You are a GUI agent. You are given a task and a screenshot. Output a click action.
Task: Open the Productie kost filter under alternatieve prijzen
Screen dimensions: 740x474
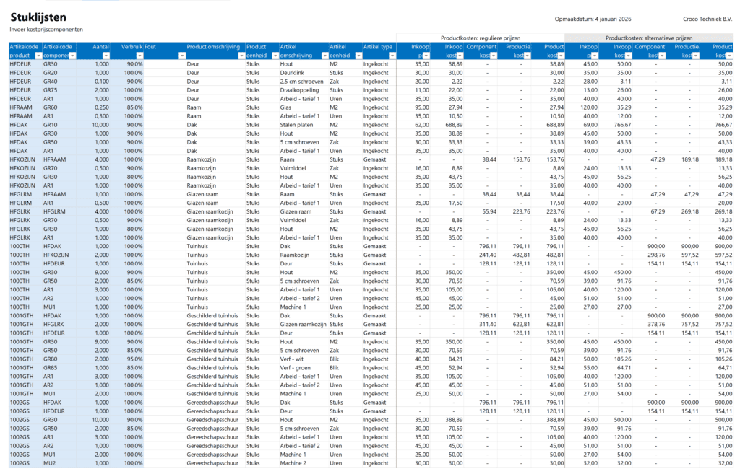point(695,56)
